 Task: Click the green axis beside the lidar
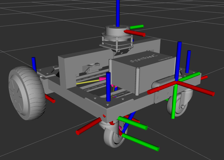pos(136,27)
